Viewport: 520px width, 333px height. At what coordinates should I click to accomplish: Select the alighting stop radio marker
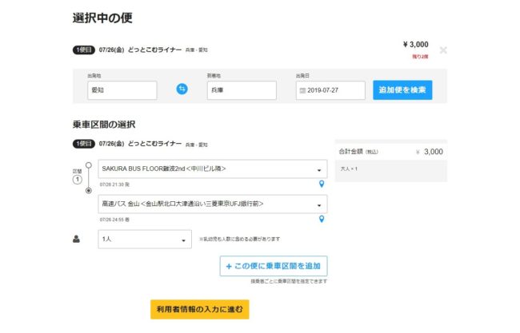[x=88, y=191]
